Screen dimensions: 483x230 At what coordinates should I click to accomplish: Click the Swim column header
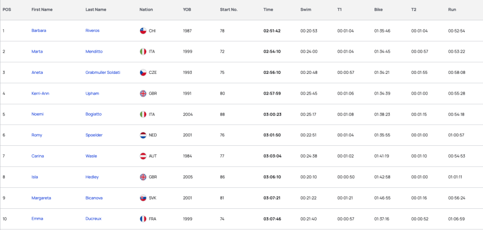pos(306,9)
